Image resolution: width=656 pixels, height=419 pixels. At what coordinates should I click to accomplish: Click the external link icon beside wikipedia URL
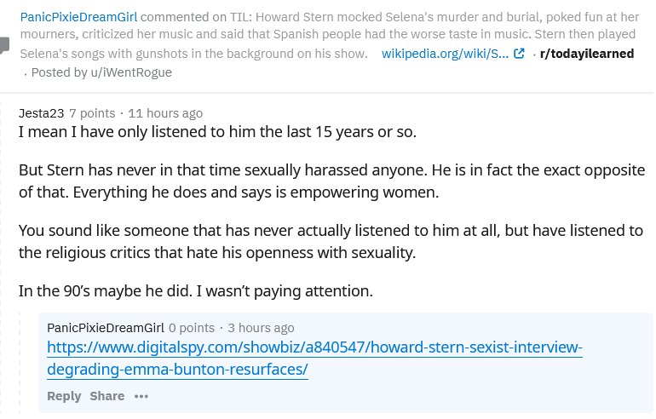[519, 54]
